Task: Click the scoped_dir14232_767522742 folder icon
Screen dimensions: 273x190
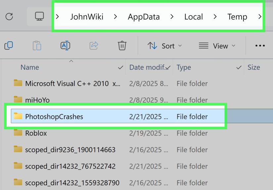Action: [x=18, y=165]
